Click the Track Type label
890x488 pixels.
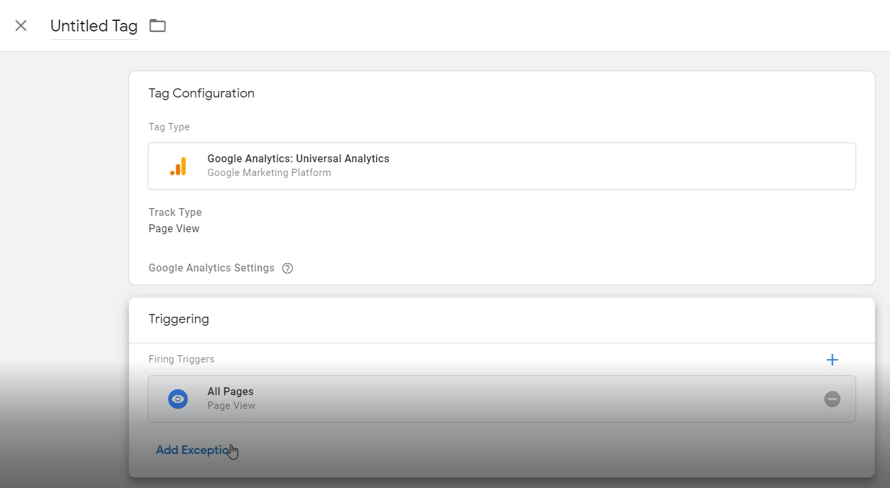click(175, 213)
